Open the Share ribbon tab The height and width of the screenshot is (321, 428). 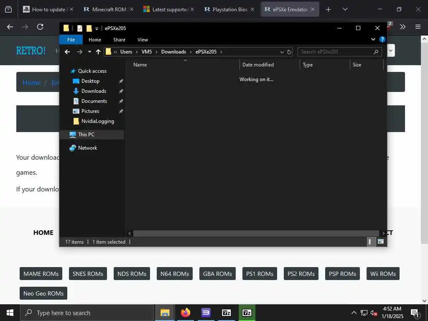pyautogui.click(x=119, y=40)
